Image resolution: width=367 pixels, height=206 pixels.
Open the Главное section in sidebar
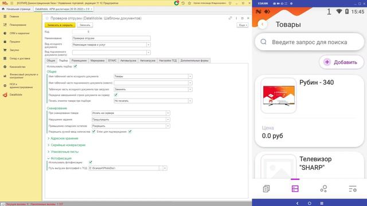coord(14,17)
